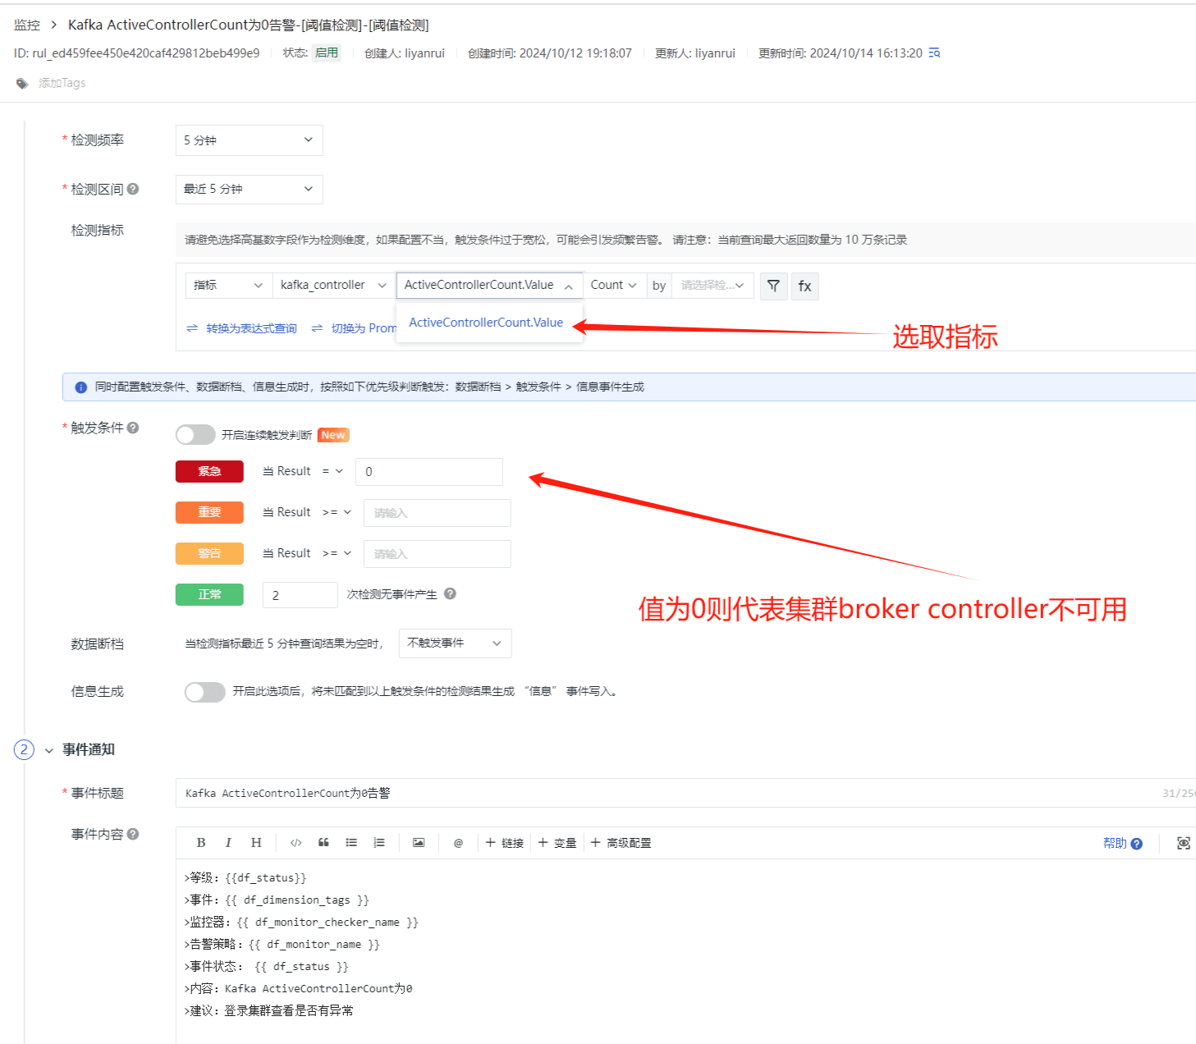The image size is (1196, 1044).
Task: Click the 链接 button in the editor toolbar
Action: [504, 843]
